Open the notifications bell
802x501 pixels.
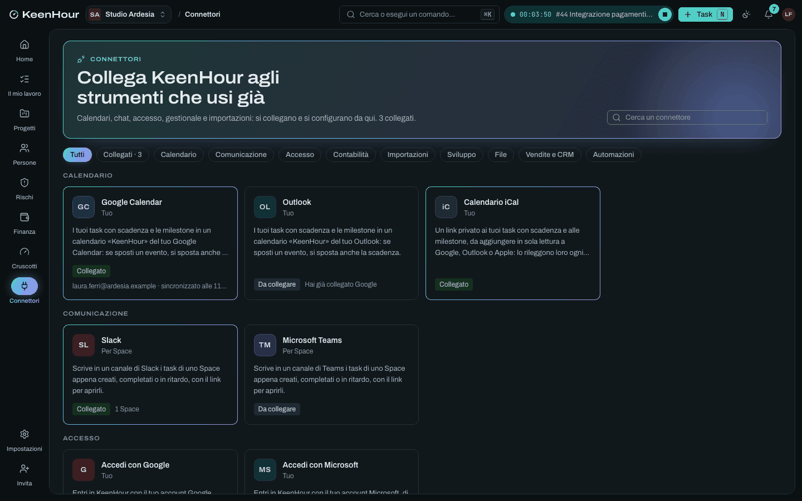click(769, 14)
